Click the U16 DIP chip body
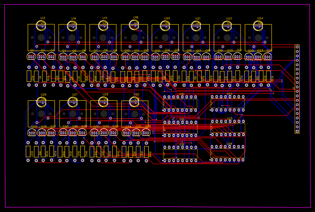Image resolution: width=315 pixels, height=212 pixels. (180, 129)
